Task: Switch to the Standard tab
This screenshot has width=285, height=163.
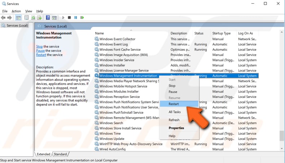Action: pyautogui.click(x=60, y=154)
